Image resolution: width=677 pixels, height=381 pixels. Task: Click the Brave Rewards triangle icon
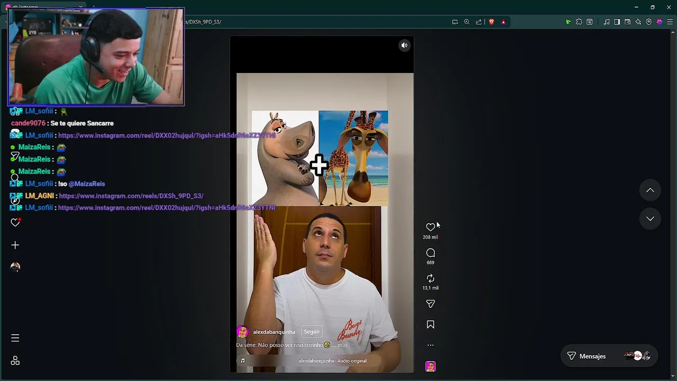(x=504, y=22)
